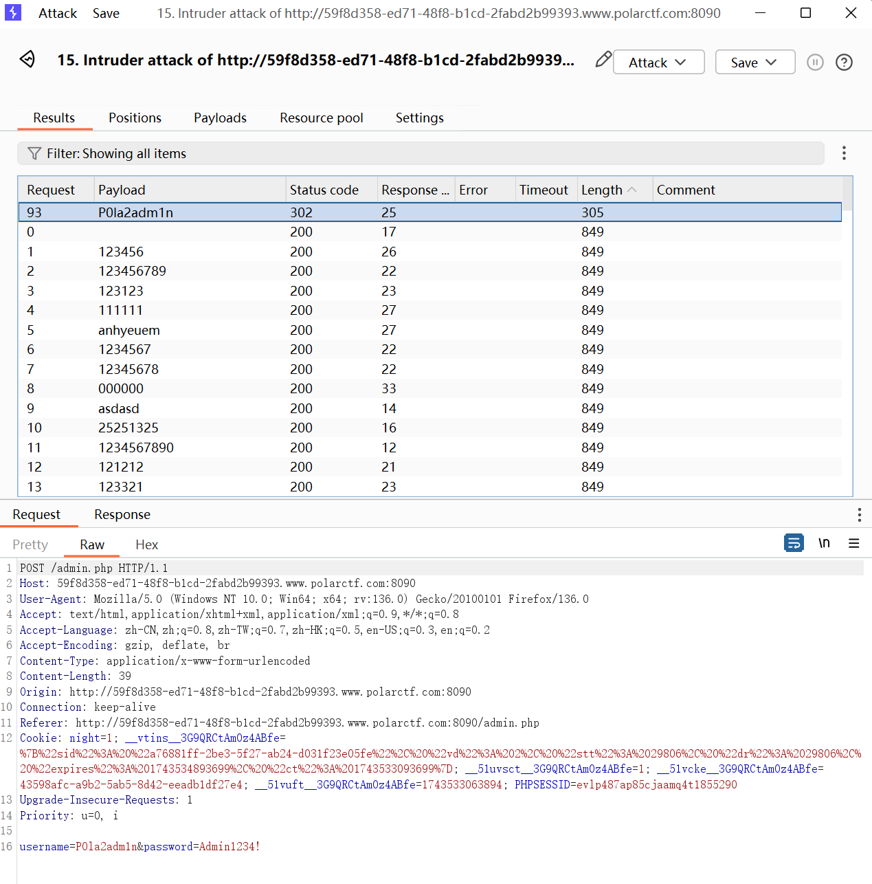Close the Intruder attack window
This screenshot has height=884, width=872.
[x=851, y=13]
